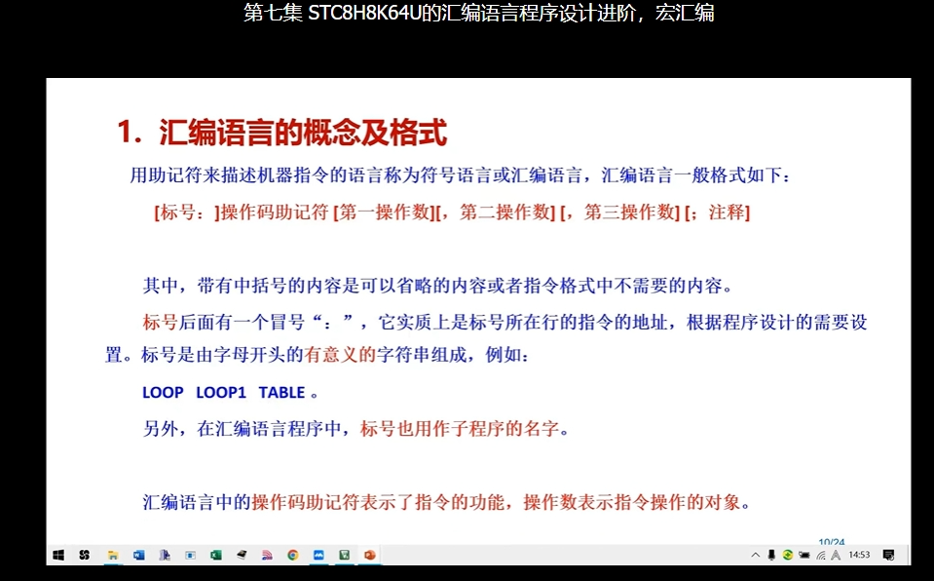The width and height of the screenshot is (934, 581).
Task: Show hidden system tray icons
Action: pyautogui.click(x=756, y=556)
